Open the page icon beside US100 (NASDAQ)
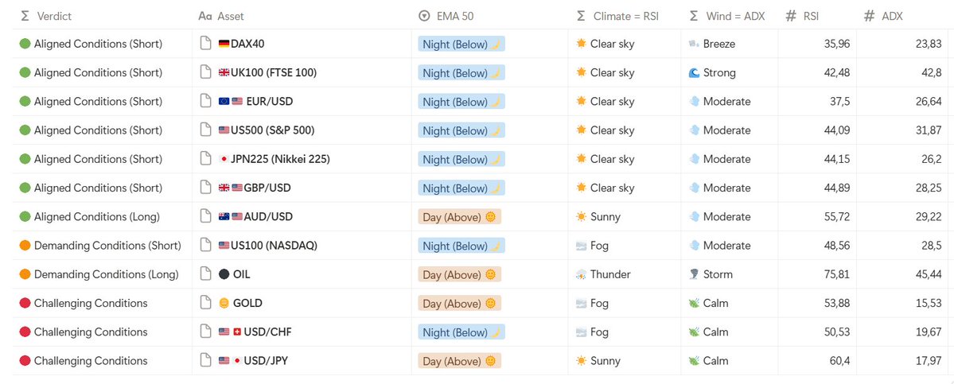The image size is (954, 384). coord(206,246)
